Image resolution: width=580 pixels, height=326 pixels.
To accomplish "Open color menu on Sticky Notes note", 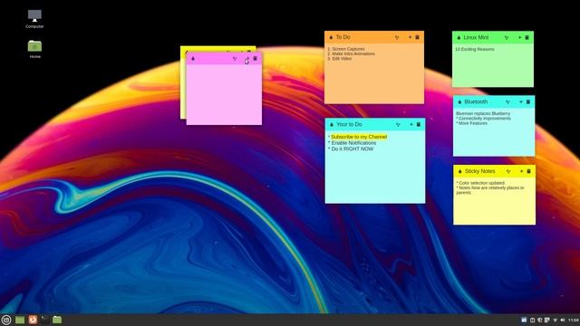I will click(460, 171).
